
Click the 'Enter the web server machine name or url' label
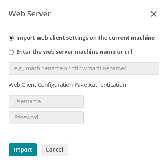[x=74, y=52]
